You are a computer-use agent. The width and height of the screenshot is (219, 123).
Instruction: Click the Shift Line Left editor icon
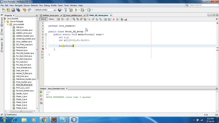coord(105,19)
